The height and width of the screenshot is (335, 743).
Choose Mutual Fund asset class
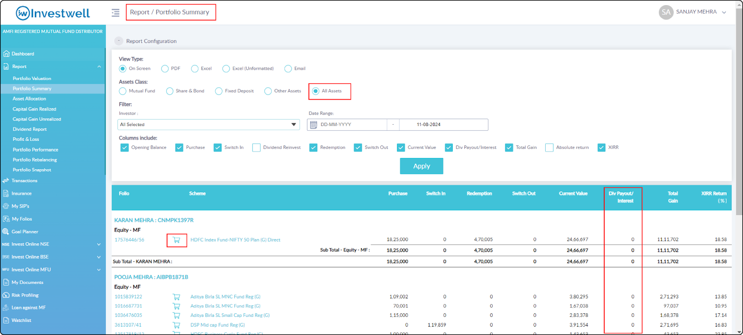pos(123,91)
